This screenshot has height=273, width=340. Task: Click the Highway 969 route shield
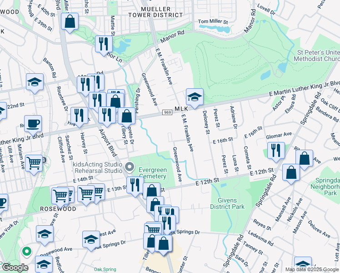tap(167, 112)
